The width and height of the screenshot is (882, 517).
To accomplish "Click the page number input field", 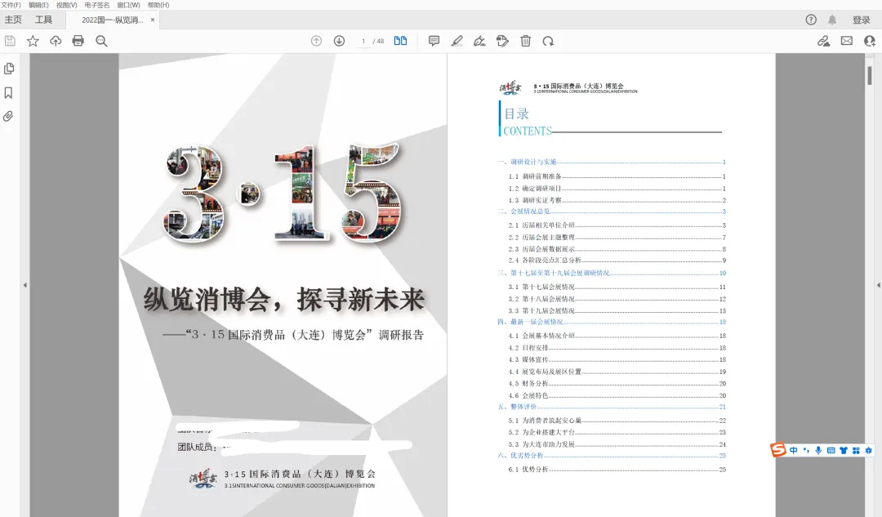I will tap(363, 41).
